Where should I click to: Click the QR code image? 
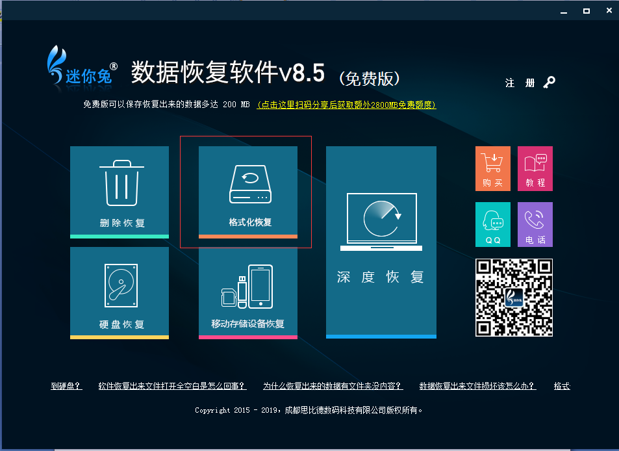pos(514,298)
